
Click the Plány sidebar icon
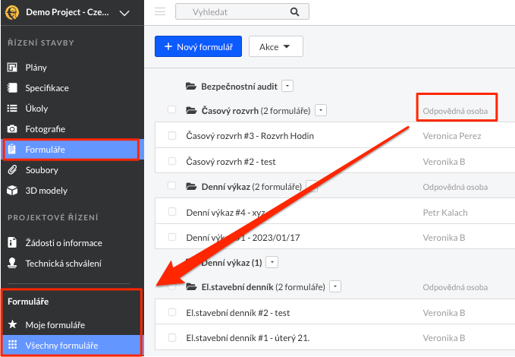click(x=12, y=68)
